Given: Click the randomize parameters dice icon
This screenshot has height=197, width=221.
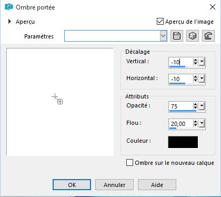Looking at the screenshot, I should click(193, 36).
